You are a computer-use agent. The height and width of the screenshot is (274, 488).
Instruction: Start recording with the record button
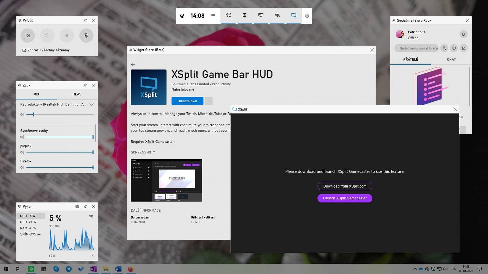67,35
